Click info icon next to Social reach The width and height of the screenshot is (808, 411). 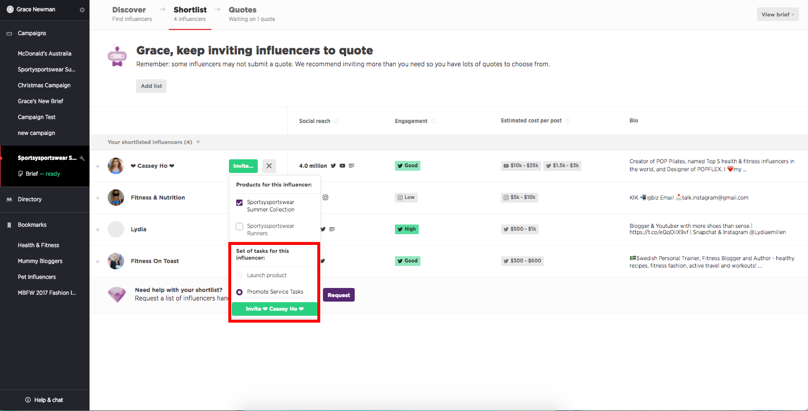337,121
